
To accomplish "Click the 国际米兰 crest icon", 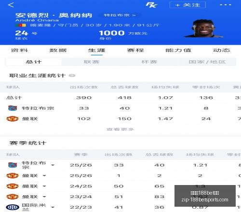I will tap(13, 207).
